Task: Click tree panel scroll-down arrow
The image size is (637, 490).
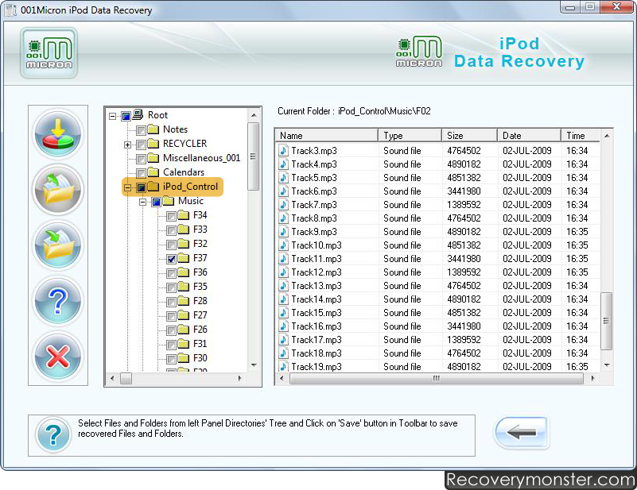Action: (254, 365)
